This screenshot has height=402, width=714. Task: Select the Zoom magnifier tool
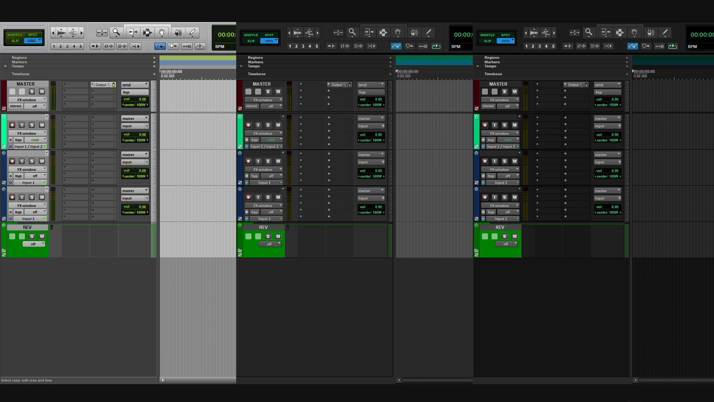click(116, 32)
